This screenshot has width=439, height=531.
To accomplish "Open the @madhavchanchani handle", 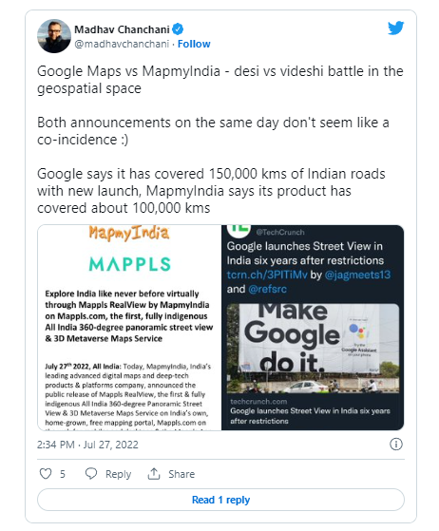I will click(x=122, y=44).
